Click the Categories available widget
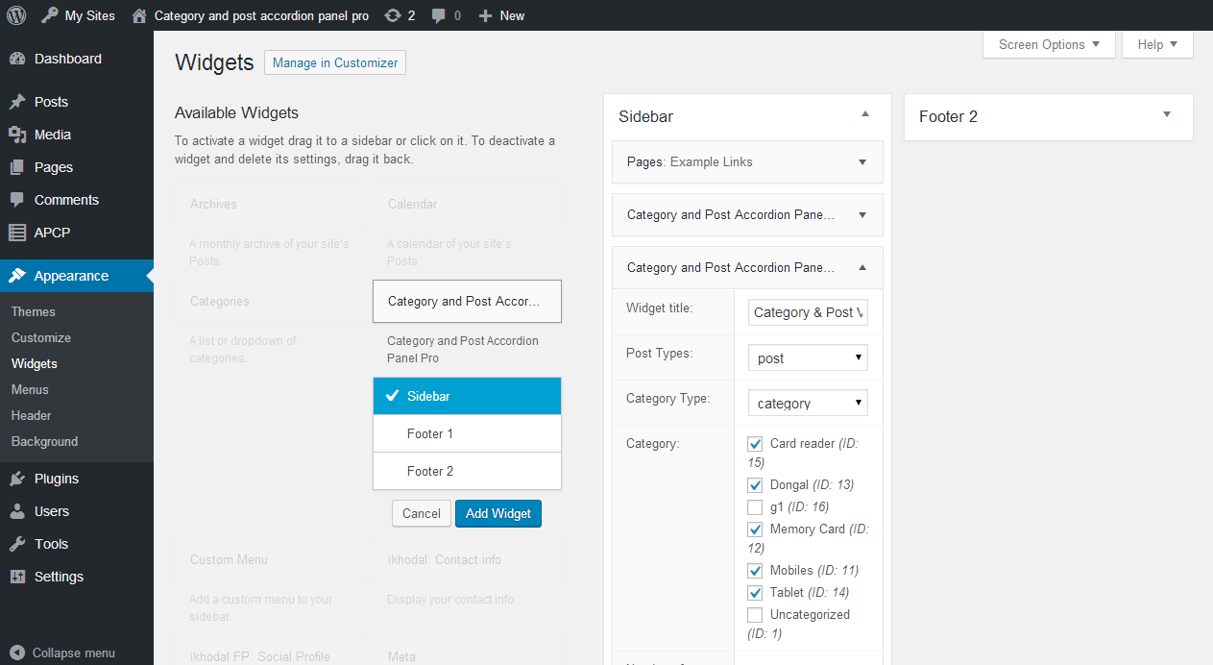This screenshot has width=1213, height=665. click(270, 301)
